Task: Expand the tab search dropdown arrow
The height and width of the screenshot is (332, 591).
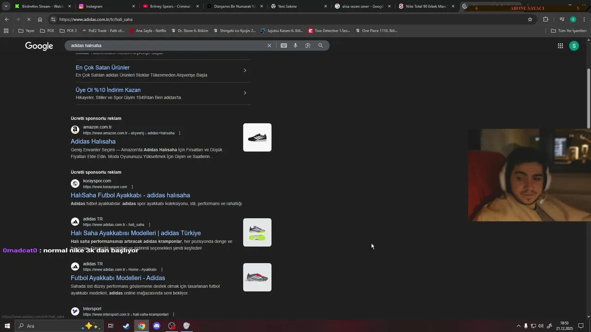Action: tap(6, 6)
